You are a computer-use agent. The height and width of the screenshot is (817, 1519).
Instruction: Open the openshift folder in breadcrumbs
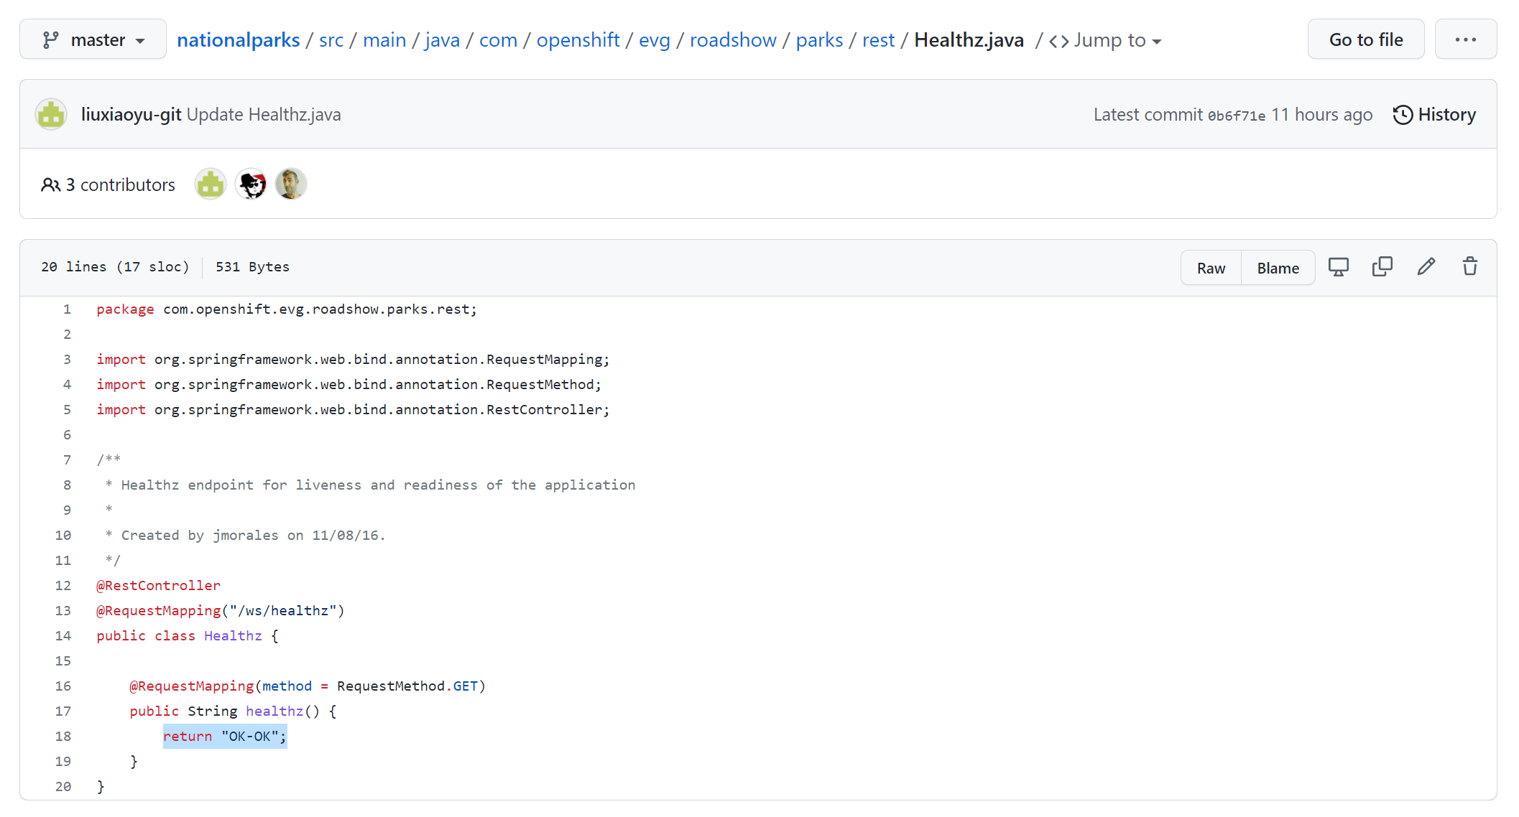(578, 40)
